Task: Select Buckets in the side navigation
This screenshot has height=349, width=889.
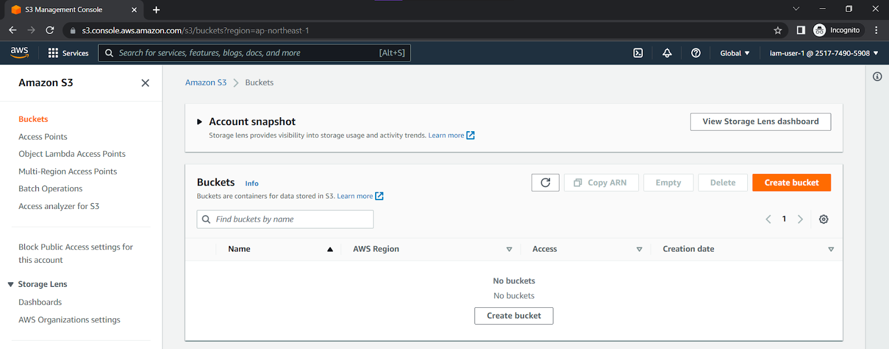Action: pos(33,119)
